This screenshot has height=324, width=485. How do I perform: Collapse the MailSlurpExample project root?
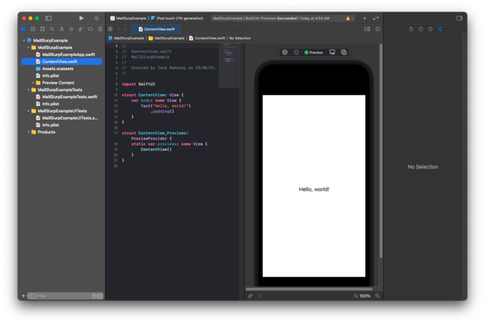(24, 41)
